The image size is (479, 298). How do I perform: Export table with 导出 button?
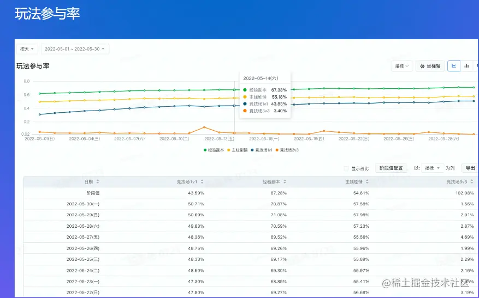click(470, 168)
